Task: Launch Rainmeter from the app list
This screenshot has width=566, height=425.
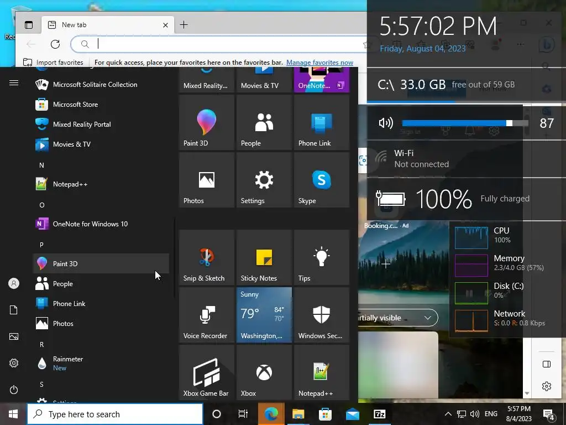Action: coord(101,363)
